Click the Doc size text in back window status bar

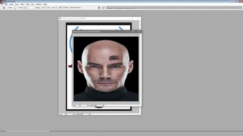78,114
